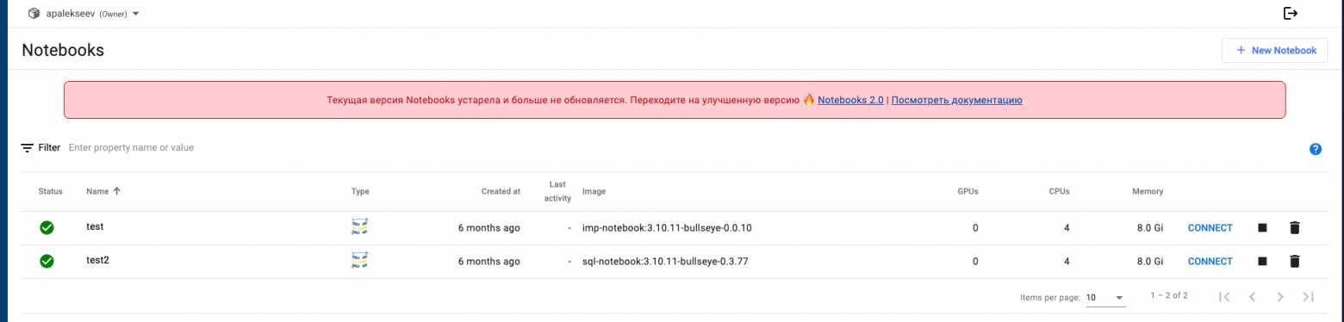The image size is (1344, 322).
Task: Click the Created at column header
Action: 501,191
